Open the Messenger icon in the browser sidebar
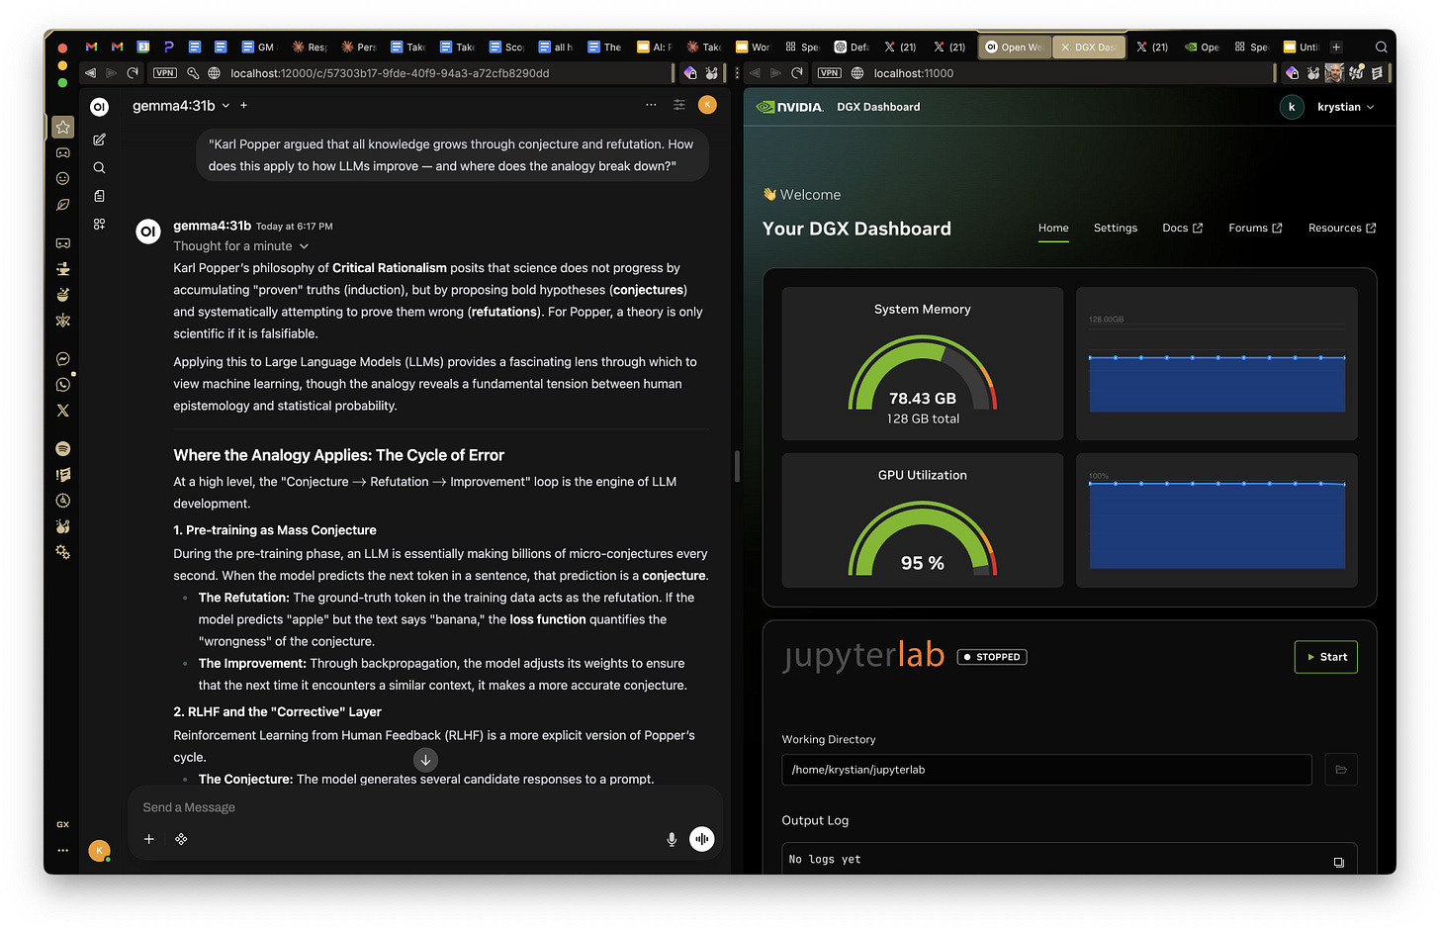Image resolution: width=1440 pixels, height=932 pixels. [x=63, y=359]
